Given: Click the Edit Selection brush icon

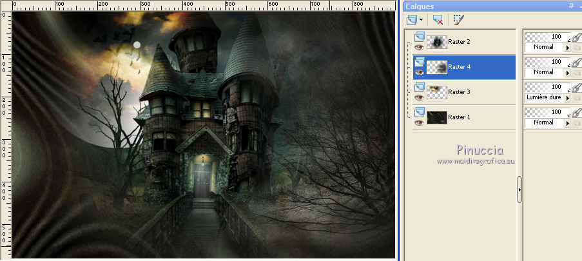Looking at the screenshot, I should (459, 20).
